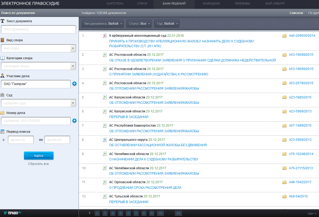Image resolution: width=319 pixels, height=217 pixels.
Task: Click the Сбросить все link
Action: tap(38, 164)
